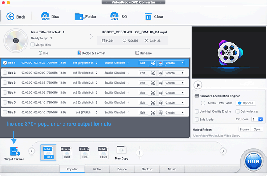Screen dimensions: 267x176
Task: Change Title 3 audio track selector
Action: tap(96, 82)
